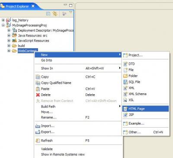The height and width of the screenshot is (158, 173).
Task: Select Example... in New submenu
Action: click(x=145, y=123)
